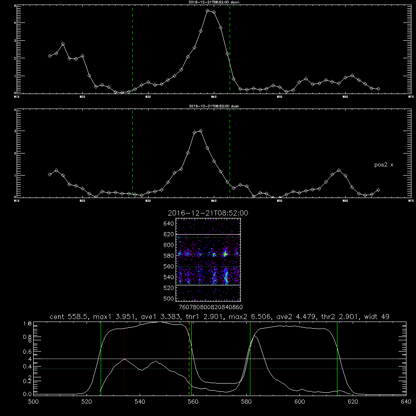Select dawn plot green dashed line near 828
The width and height of the screenshot is (416, 416).
(x=132, y=49)
